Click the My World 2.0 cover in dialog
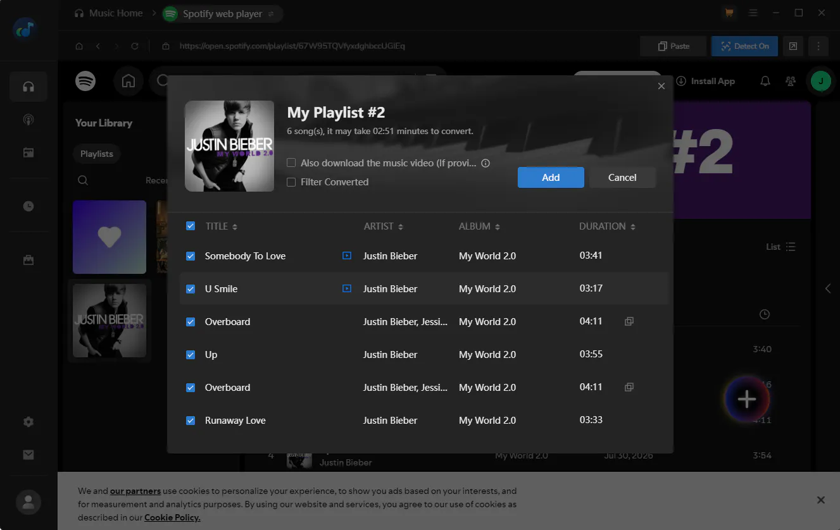The image size is (840, 530). coord(229,146)
